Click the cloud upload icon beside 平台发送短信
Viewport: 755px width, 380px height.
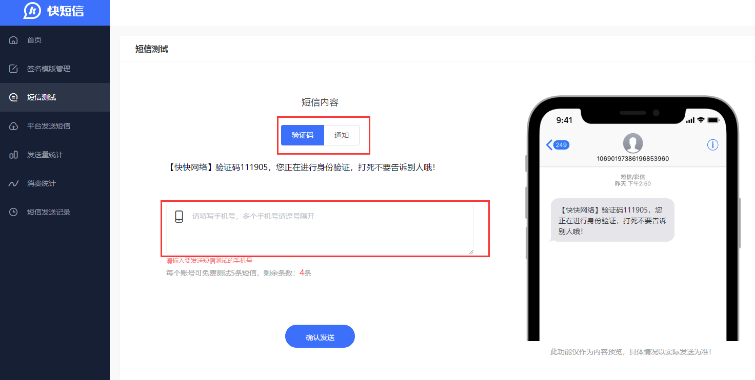pyautogui.click(x=14, y=126)
